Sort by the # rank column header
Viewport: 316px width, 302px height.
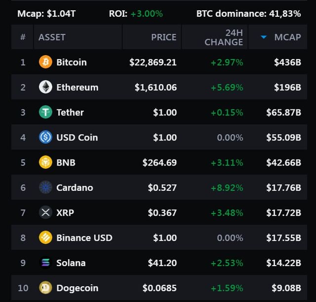(23, 37)
